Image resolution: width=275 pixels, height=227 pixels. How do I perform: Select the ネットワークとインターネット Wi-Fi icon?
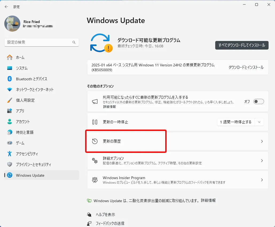point(10,89)
